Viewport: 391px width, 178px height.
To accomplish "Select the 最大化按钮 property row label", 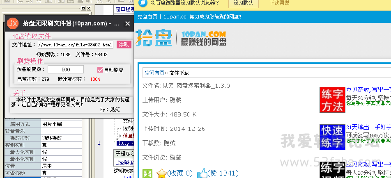I will tap(23, 152).
